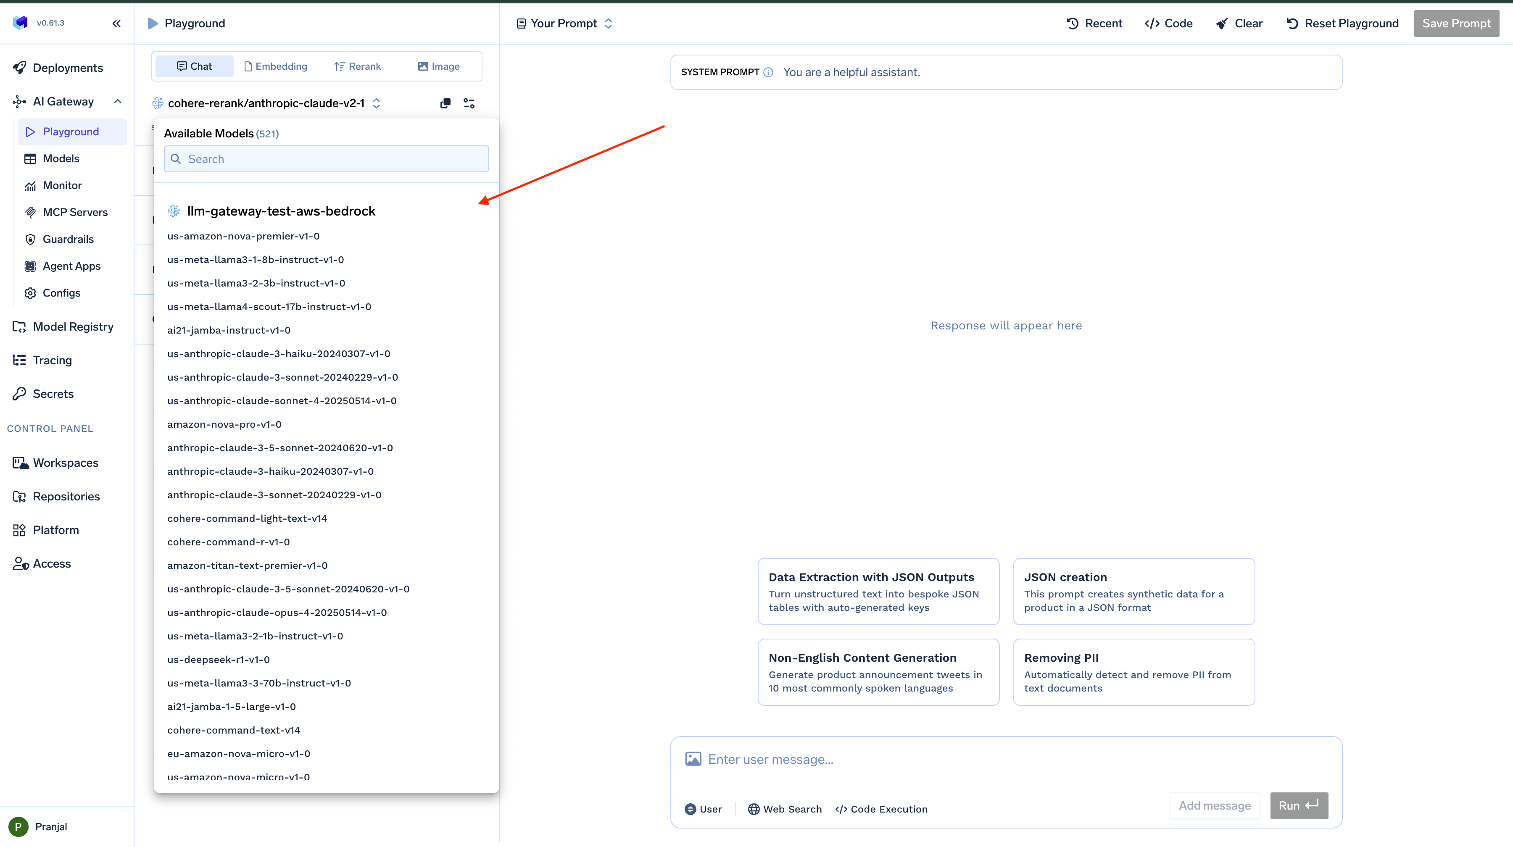Click the Add message button

coord(1215,806)
